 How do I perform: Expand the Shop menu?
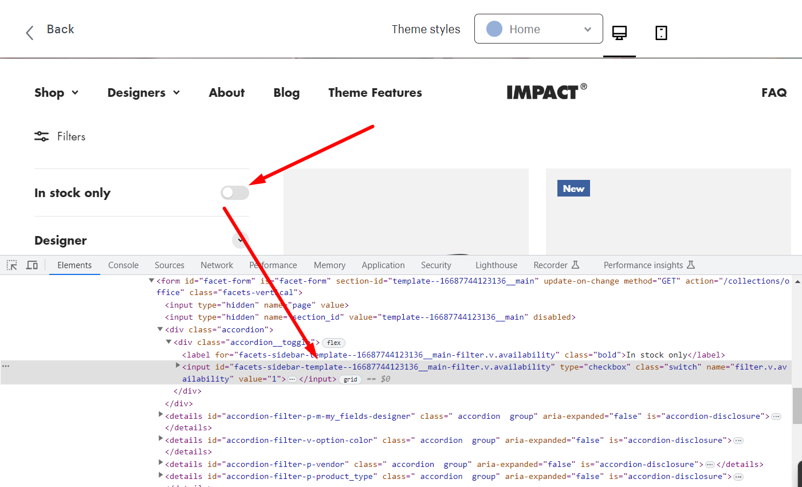[57, 93]
